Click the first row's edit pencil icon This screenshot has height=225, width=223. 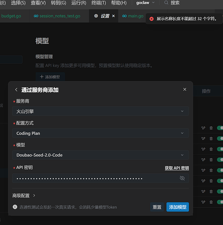pyautogui.click(x=203, y=128)
